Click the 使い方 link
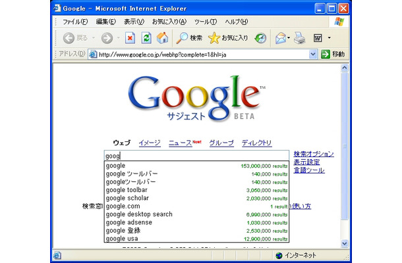The height and width of the screenshot is (263, 402). pyautogui.click(x=301, y=206)
